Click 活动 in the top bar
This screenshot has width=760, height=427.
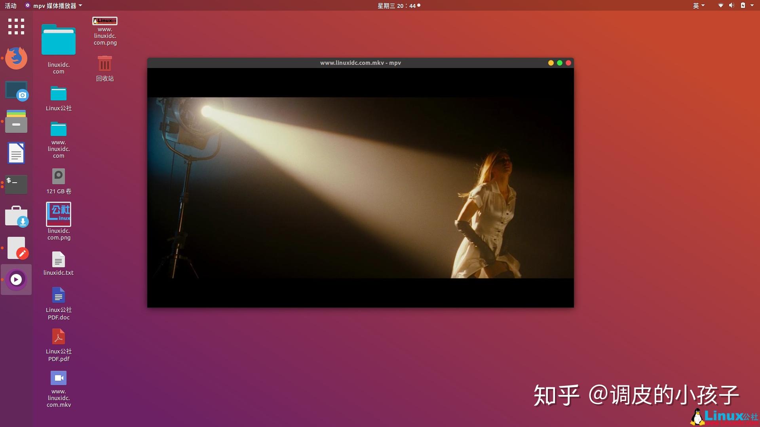coord(11,6)
